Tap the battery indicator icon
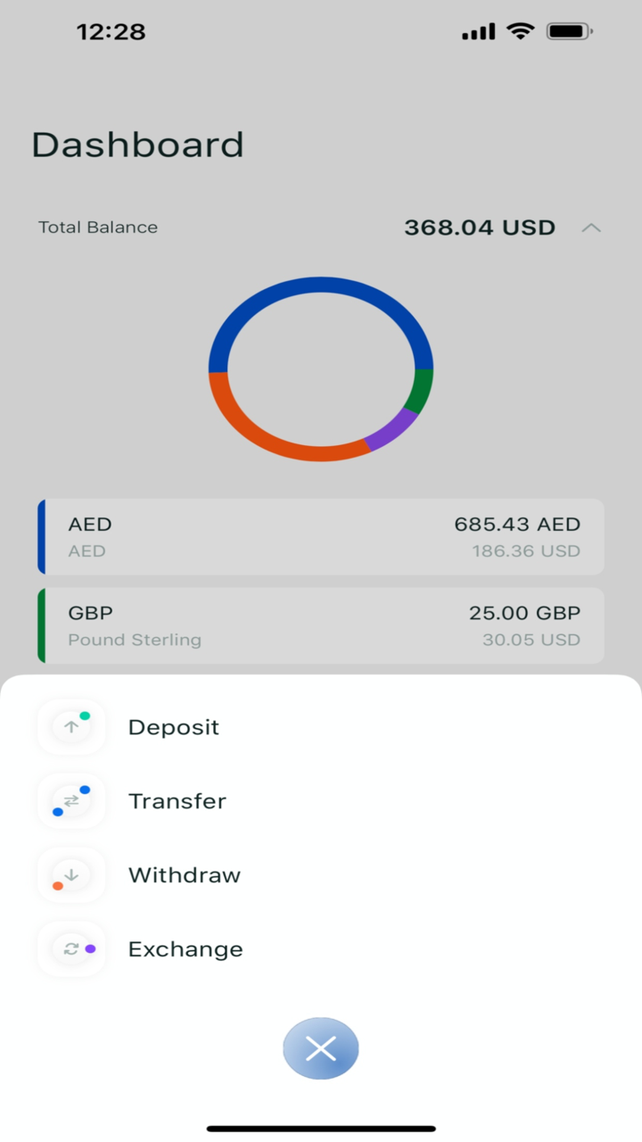The height and width of the screenshot is (1142, 642). 569,32
